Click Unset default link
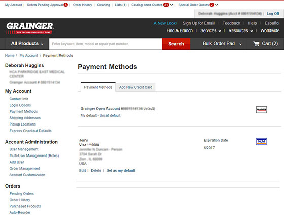This screenshot has height=218, width=284. pos(110,116)
